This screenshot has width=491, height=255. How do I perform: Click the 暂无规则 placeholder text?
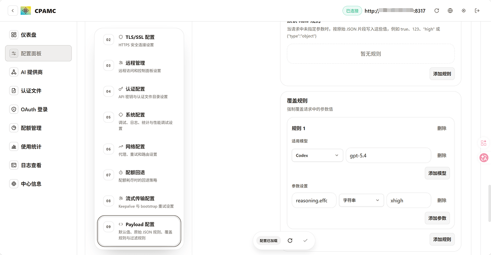(x=371, y=54)
